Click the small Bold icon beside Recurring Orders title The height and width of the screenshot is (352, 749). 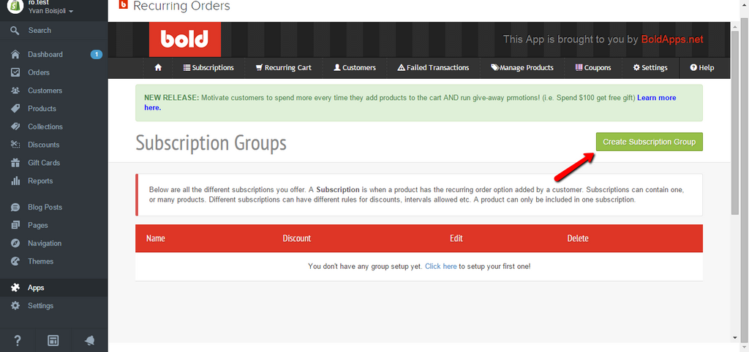pos(123,5)
